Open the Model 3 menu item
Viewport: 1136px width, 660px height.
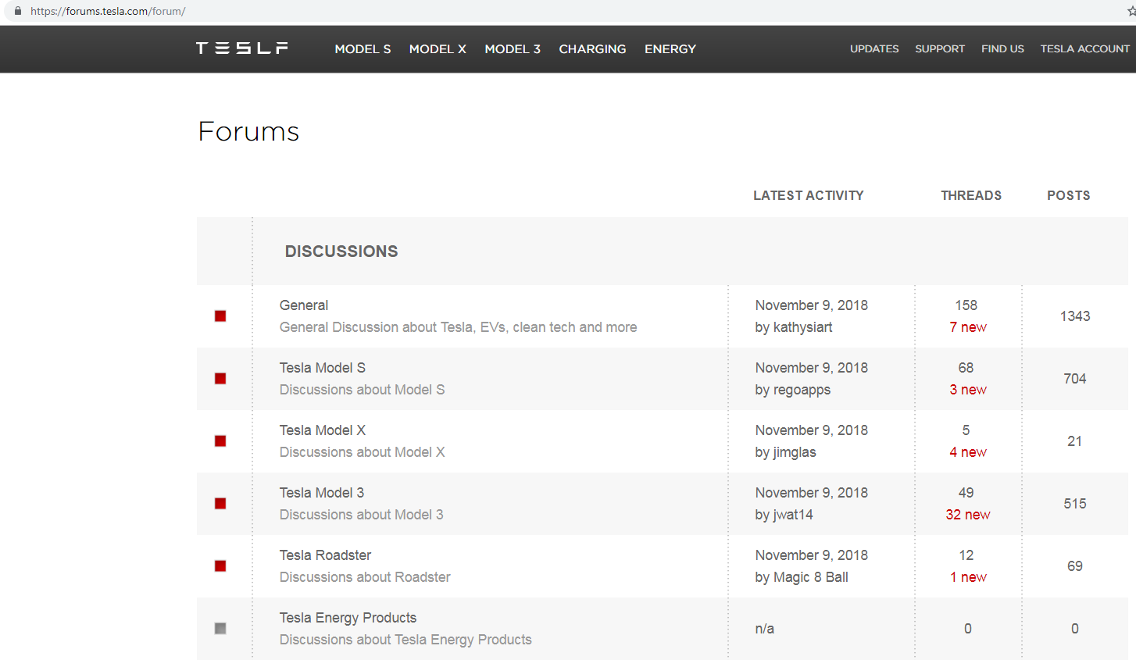coord(513,48)
